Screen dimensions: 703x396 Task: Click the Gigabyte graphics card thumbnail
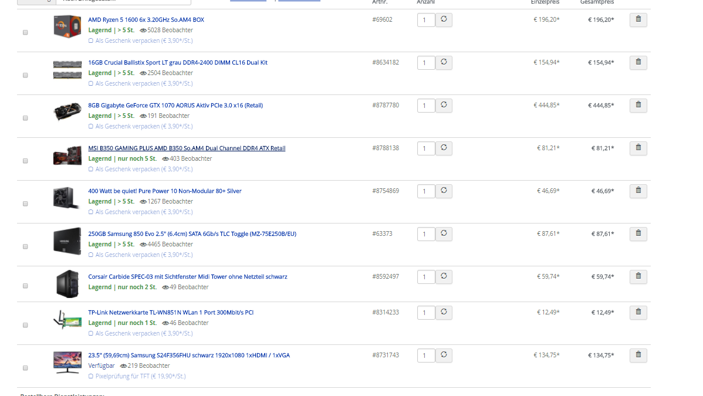(x=67, y=111)
